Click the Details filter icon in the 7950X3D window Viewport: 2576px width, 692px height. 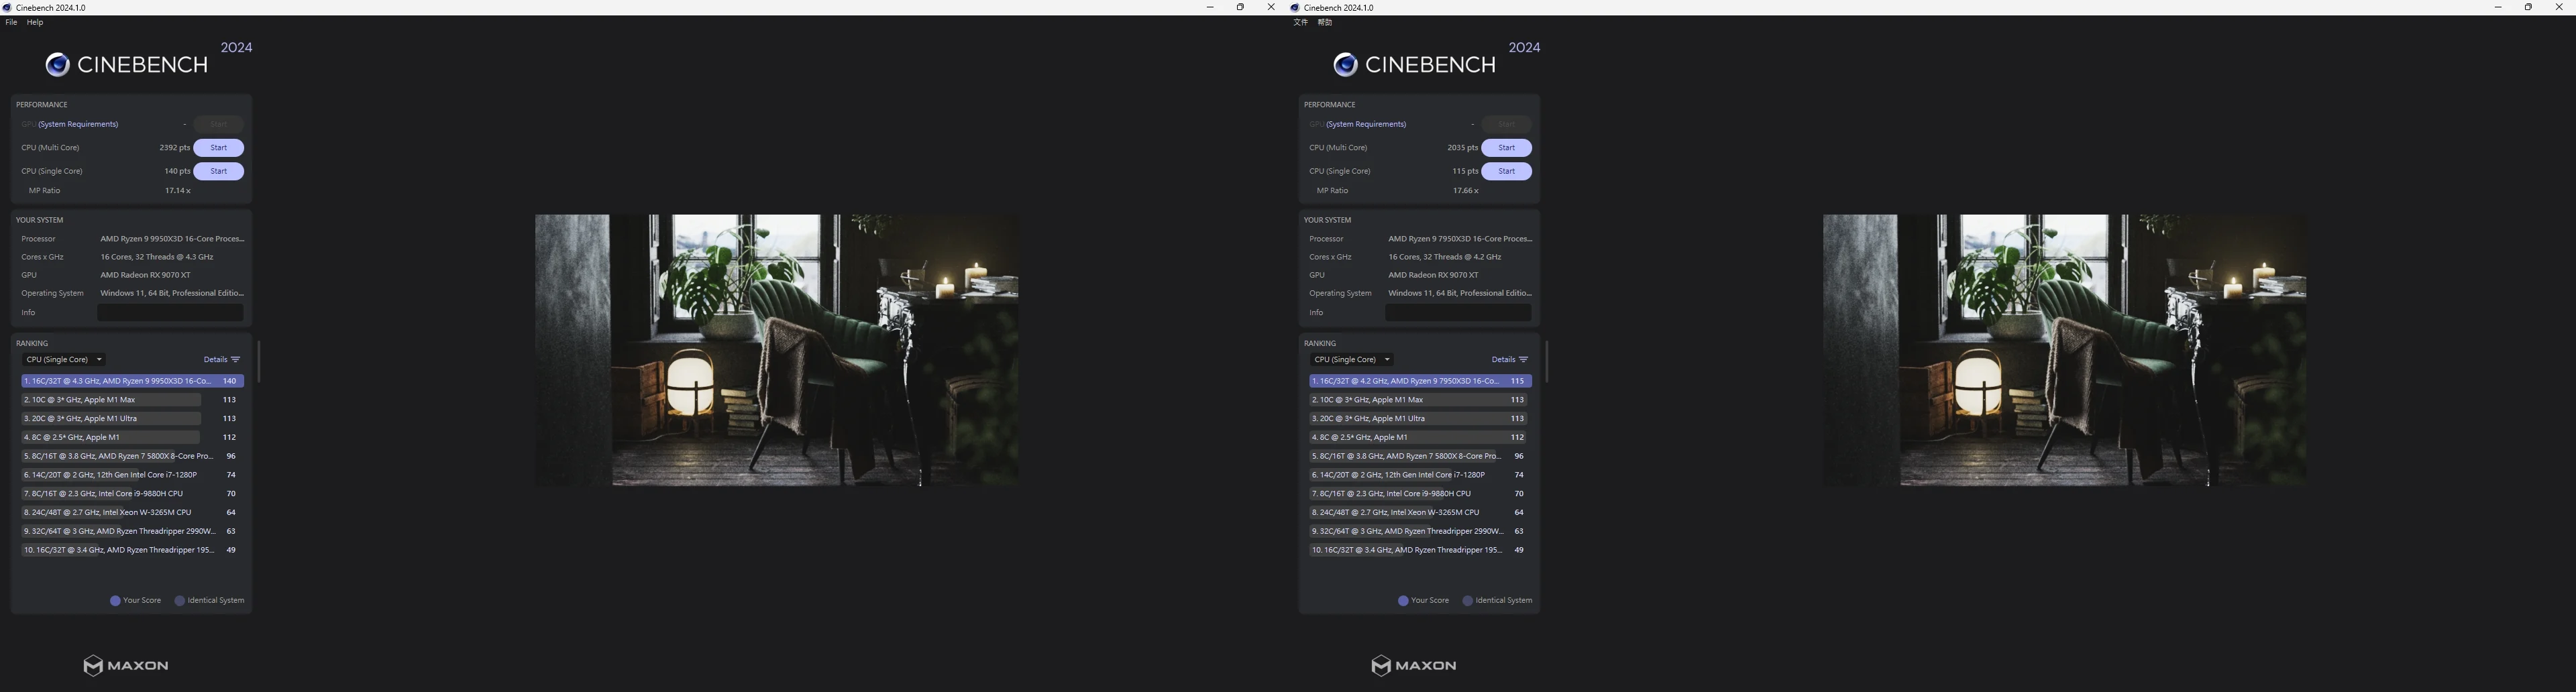1523,360
